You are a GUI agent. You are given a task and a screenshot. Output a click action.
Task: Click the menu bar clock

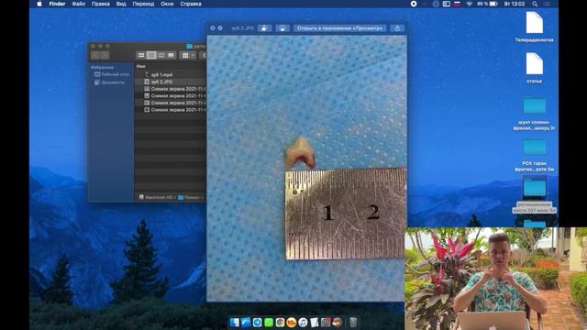point(515,4)
